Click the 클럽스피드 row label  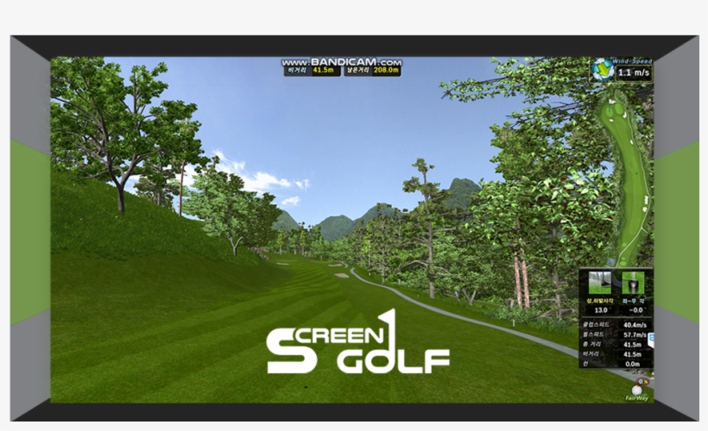coord(596,325)
